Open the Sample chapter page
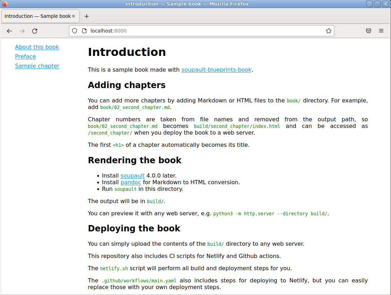391x295 pixels. [37, 66]
